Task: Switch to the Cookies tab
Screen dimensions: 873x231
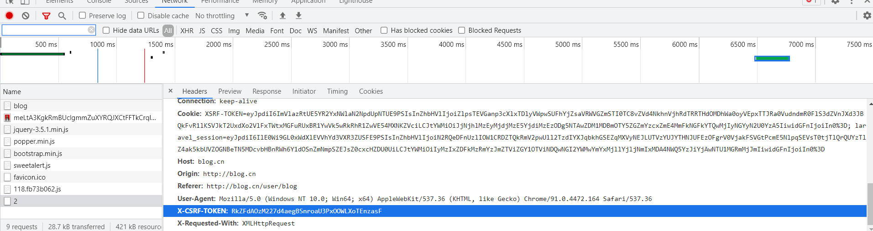Action: [371, 91]
